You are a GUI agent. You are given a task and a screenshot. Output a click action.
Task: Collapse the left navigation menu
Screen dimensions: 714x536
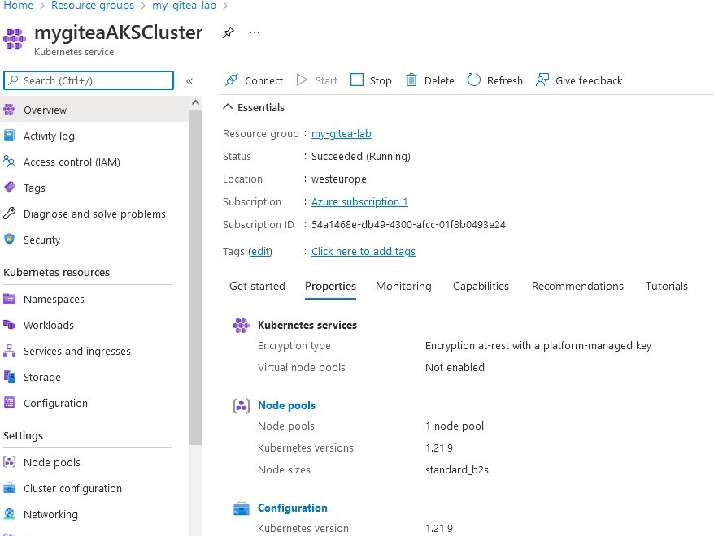(x=189, y=81)
